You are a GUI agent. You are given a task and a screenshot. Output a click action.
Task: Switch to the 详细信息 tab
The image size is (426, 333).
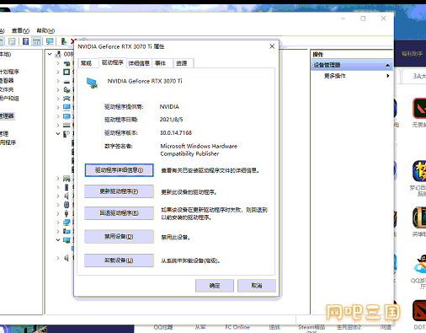point(139,63)
